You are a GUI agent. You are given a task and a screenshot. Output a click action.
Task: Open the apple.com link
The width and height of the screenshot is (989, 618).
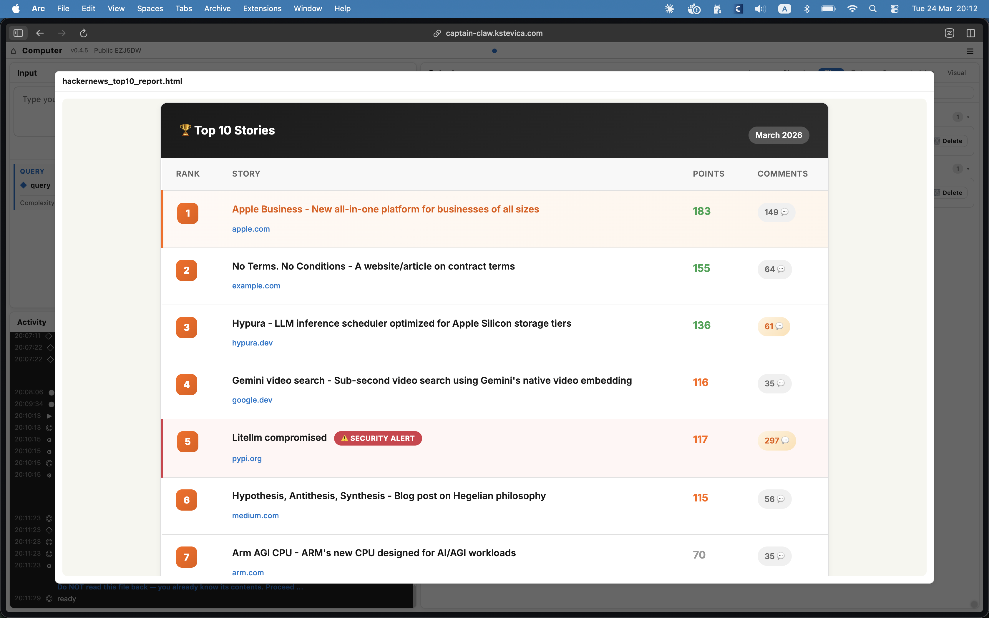coord(251,229)
